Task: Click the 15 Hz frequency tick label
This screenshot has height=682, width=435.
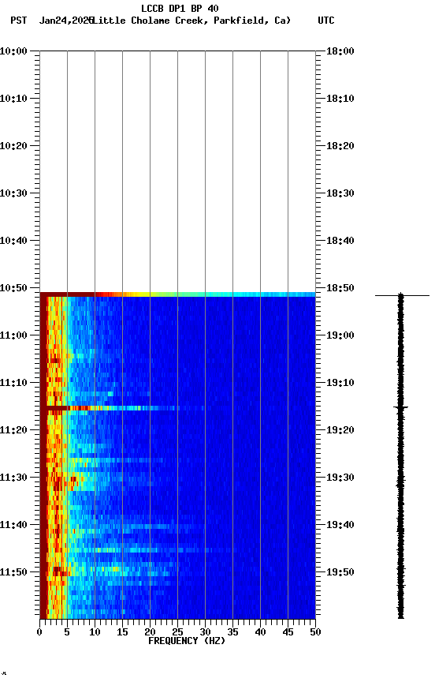Action: [x=122, y=632]
